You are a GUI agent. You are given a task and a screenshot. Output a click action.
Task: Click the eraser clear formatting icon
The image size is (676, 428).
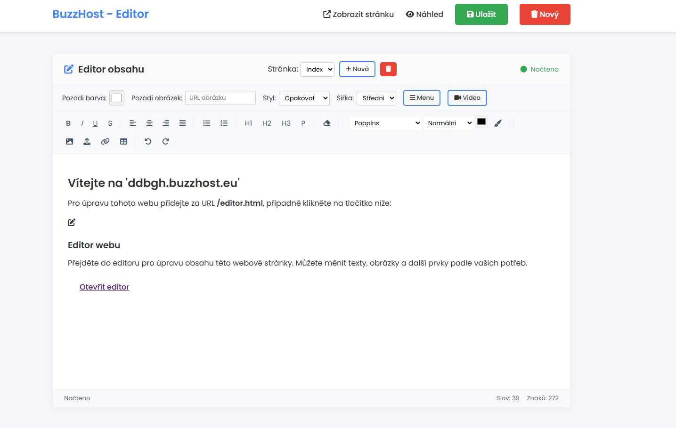point(326,123)
